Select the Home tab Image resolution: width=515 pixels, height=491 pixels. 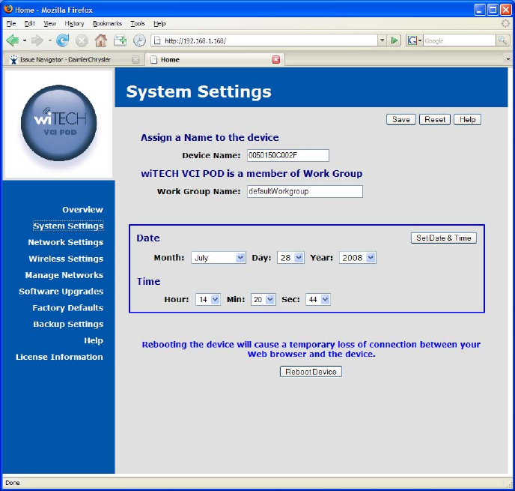point(215,59)
